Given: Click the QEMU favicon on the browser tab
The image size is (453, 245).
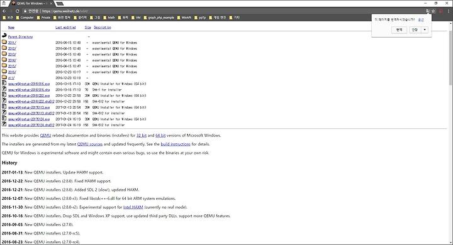Looking at the screenshot, I should (13, 4).
